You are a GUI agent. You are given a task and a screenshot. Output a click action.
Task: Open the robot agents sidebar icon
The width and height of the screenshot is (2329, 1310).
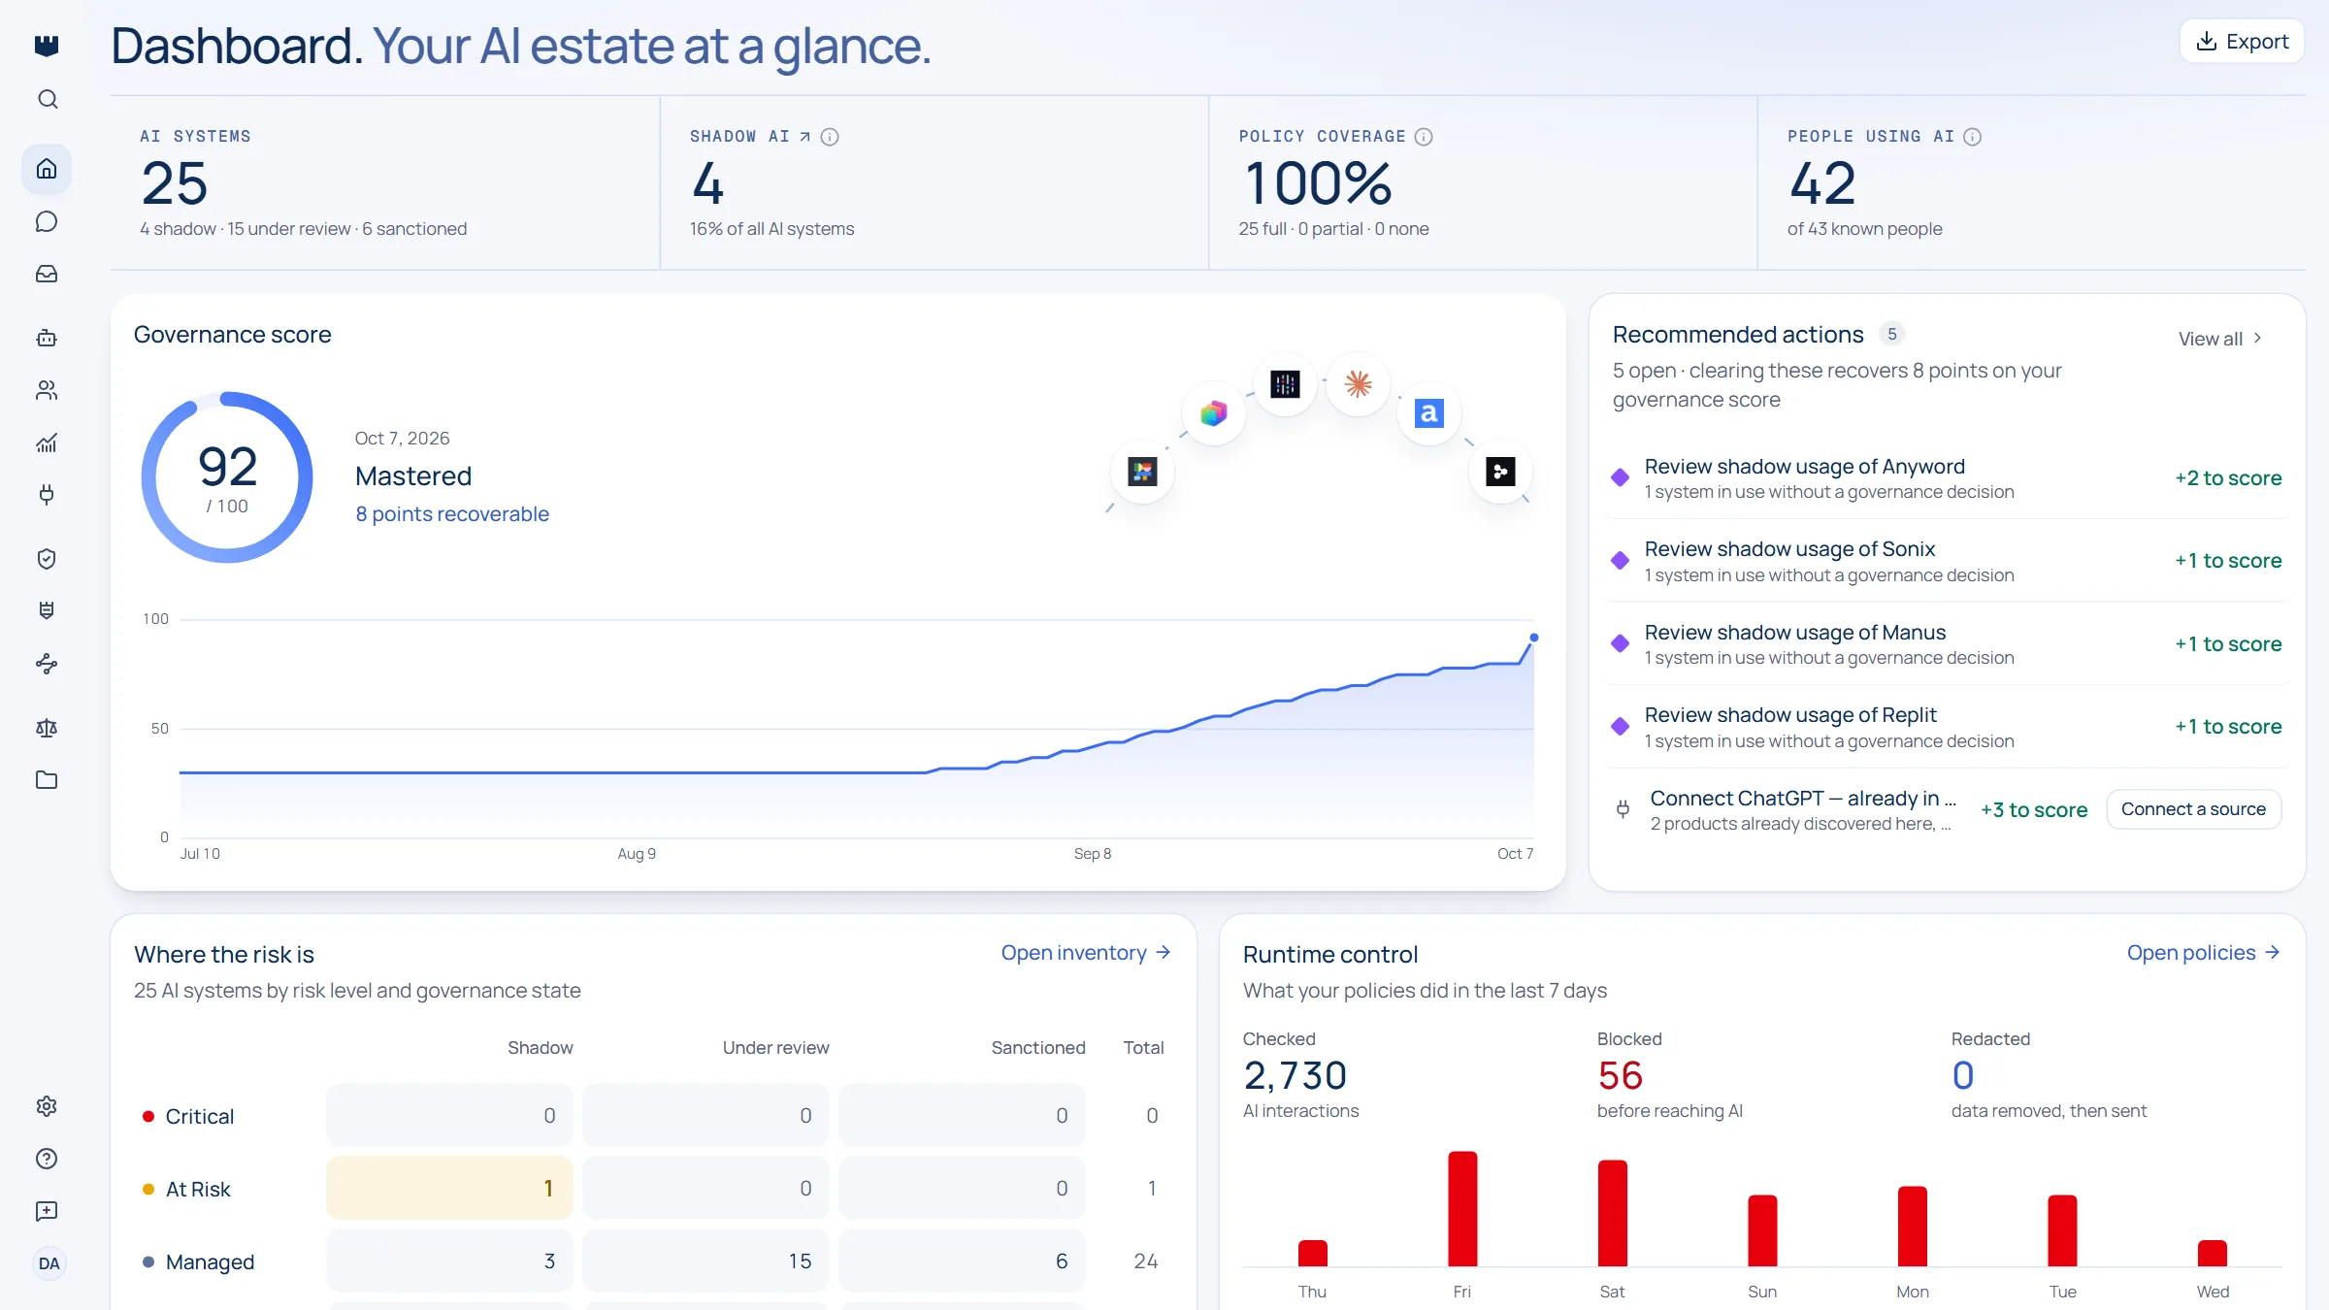[x=47, y=338]
